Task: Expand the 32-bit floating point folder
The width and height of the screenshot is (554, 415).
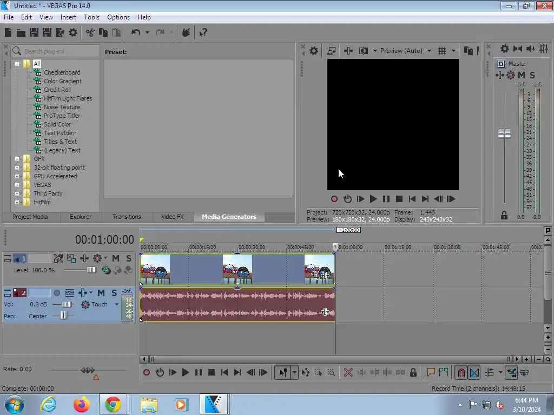Action: pyautogui.click(x=17, y=168)
